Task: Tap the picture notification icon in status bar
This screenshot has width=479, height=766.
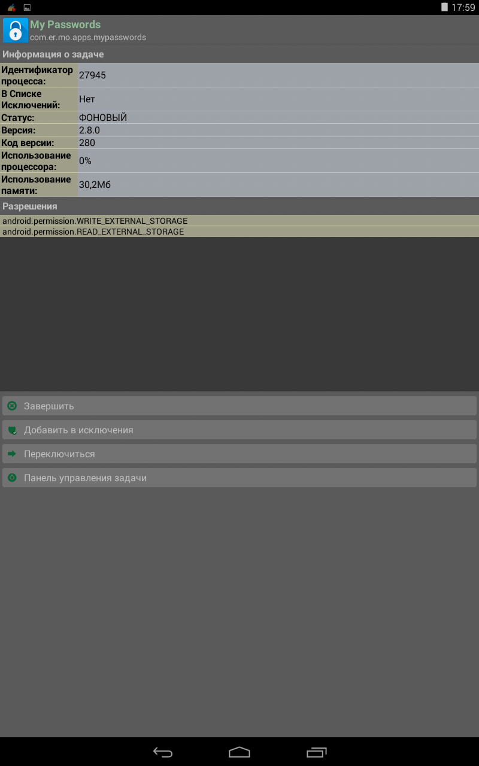Action: pos(27,7)
